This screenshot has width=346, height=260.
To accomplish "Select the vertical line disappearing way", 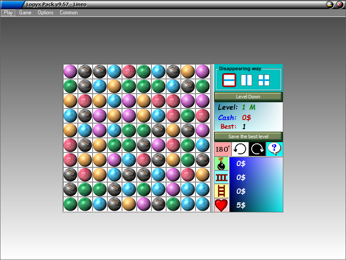I will [247, 80].
